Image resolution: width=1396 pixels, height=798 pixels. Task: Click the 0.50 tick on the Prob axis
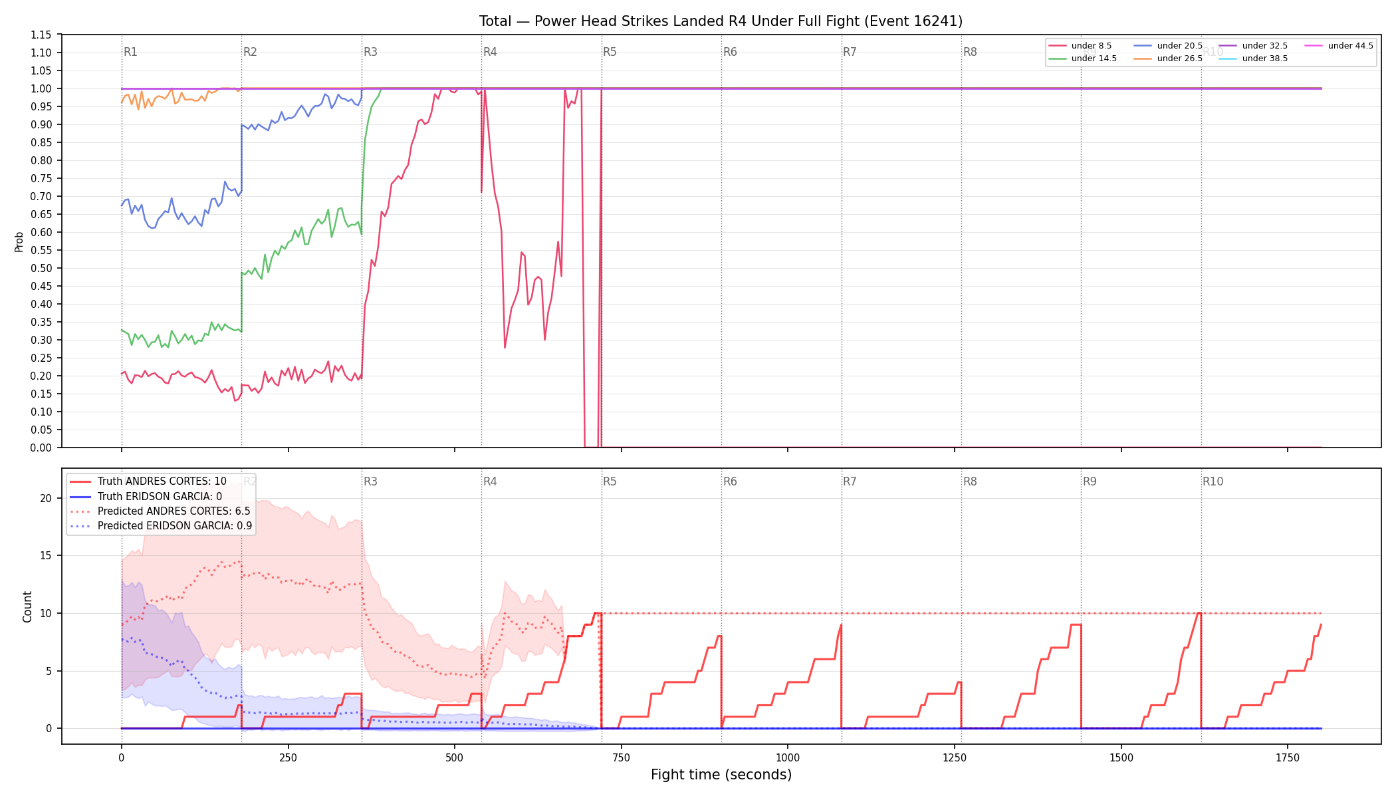(41, 268)
